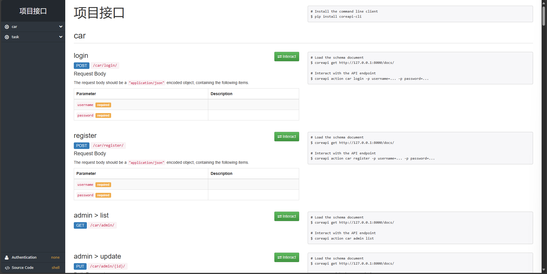Expand the car sidebar chevron
This screenshot has width=547, height=274.
coord(61,26)
